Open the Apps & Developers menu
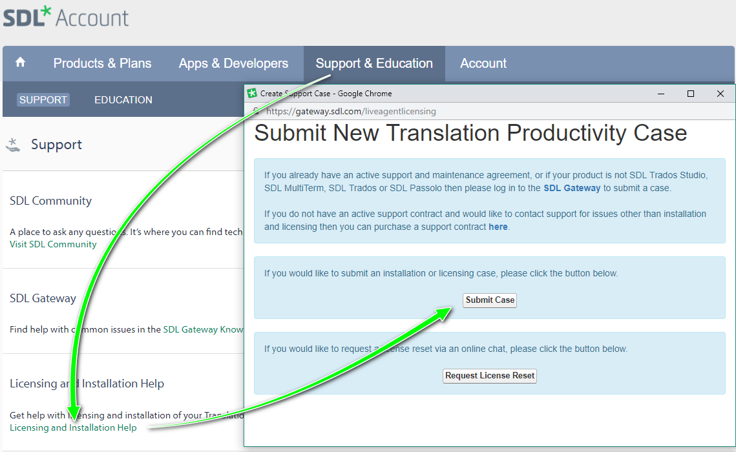 (x=233, y=63)
